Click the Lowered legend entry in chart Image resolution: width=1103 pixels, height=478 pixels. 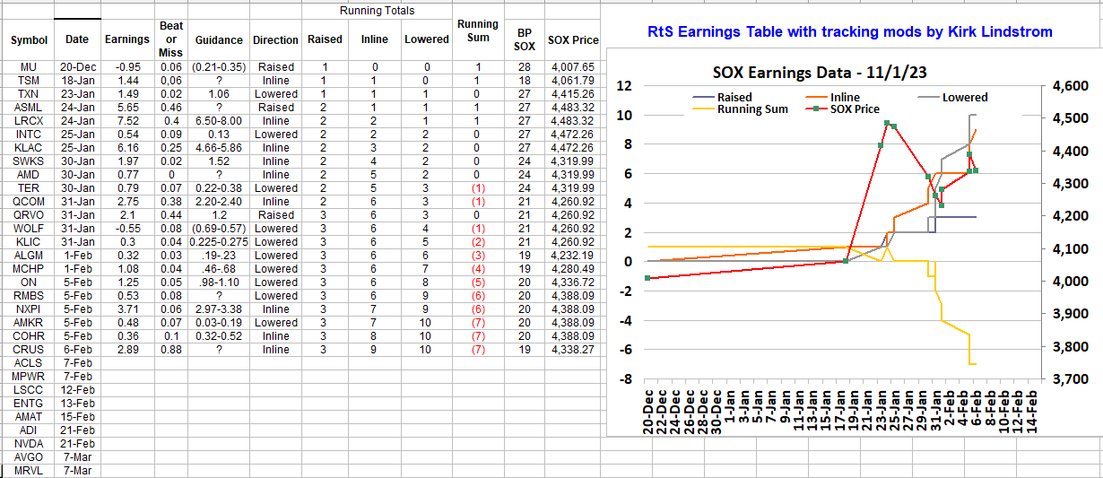[x=964, y=97]
